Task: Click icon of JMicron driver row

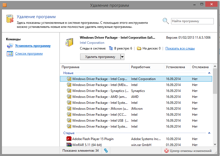Action: tap(69, 108)
